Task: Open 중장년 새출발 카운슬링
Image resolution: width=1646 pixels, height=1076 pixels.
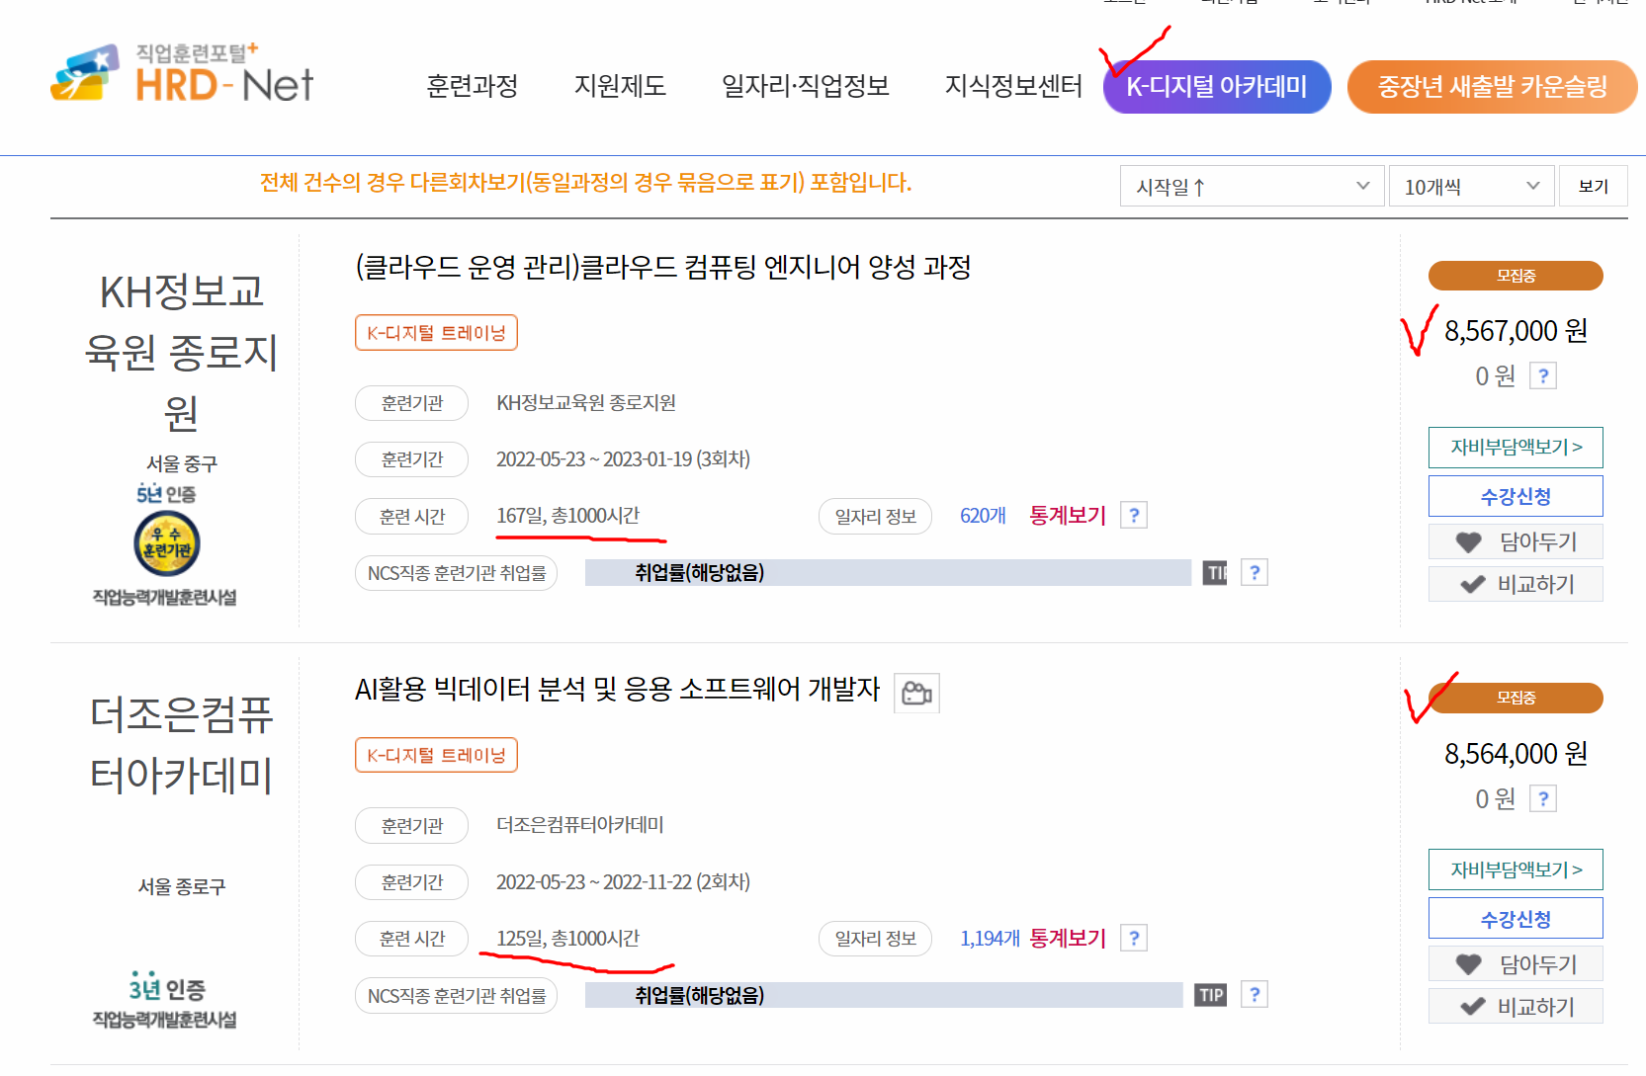Action: point(1492,87)
